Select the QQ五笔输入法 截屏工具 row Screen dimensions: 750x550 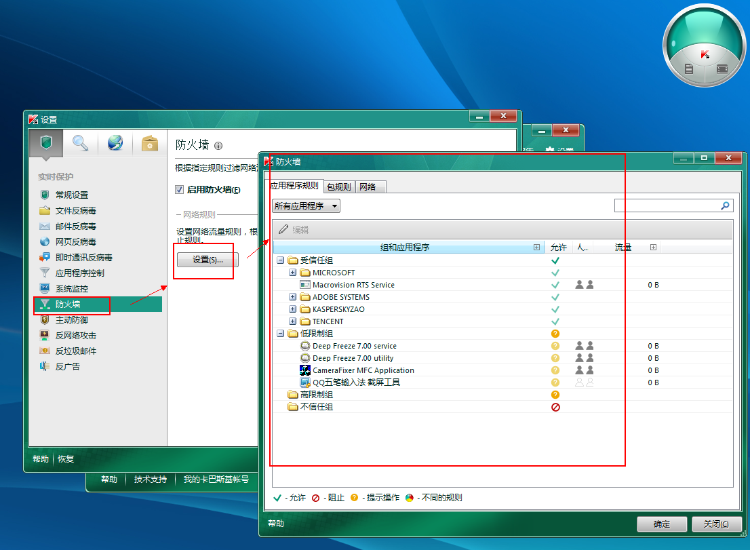tap(502, 382)
